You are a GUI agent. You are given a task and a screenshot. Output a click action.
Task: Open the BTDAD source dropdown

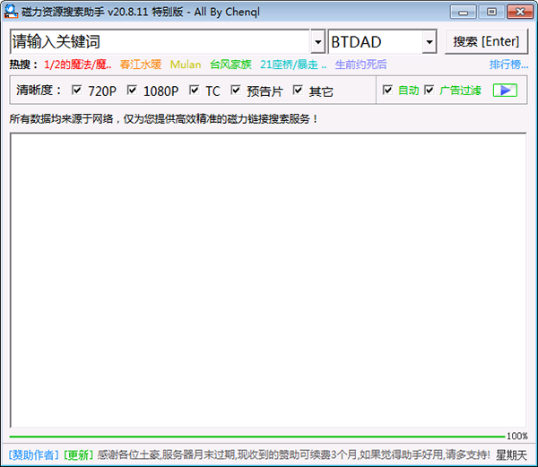click(x=429, y=42)
